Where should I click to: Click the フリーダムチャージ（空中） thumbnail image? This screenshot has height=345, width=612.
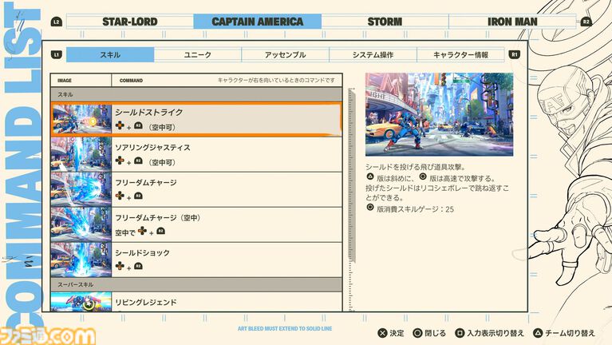[x=81, y=224]
